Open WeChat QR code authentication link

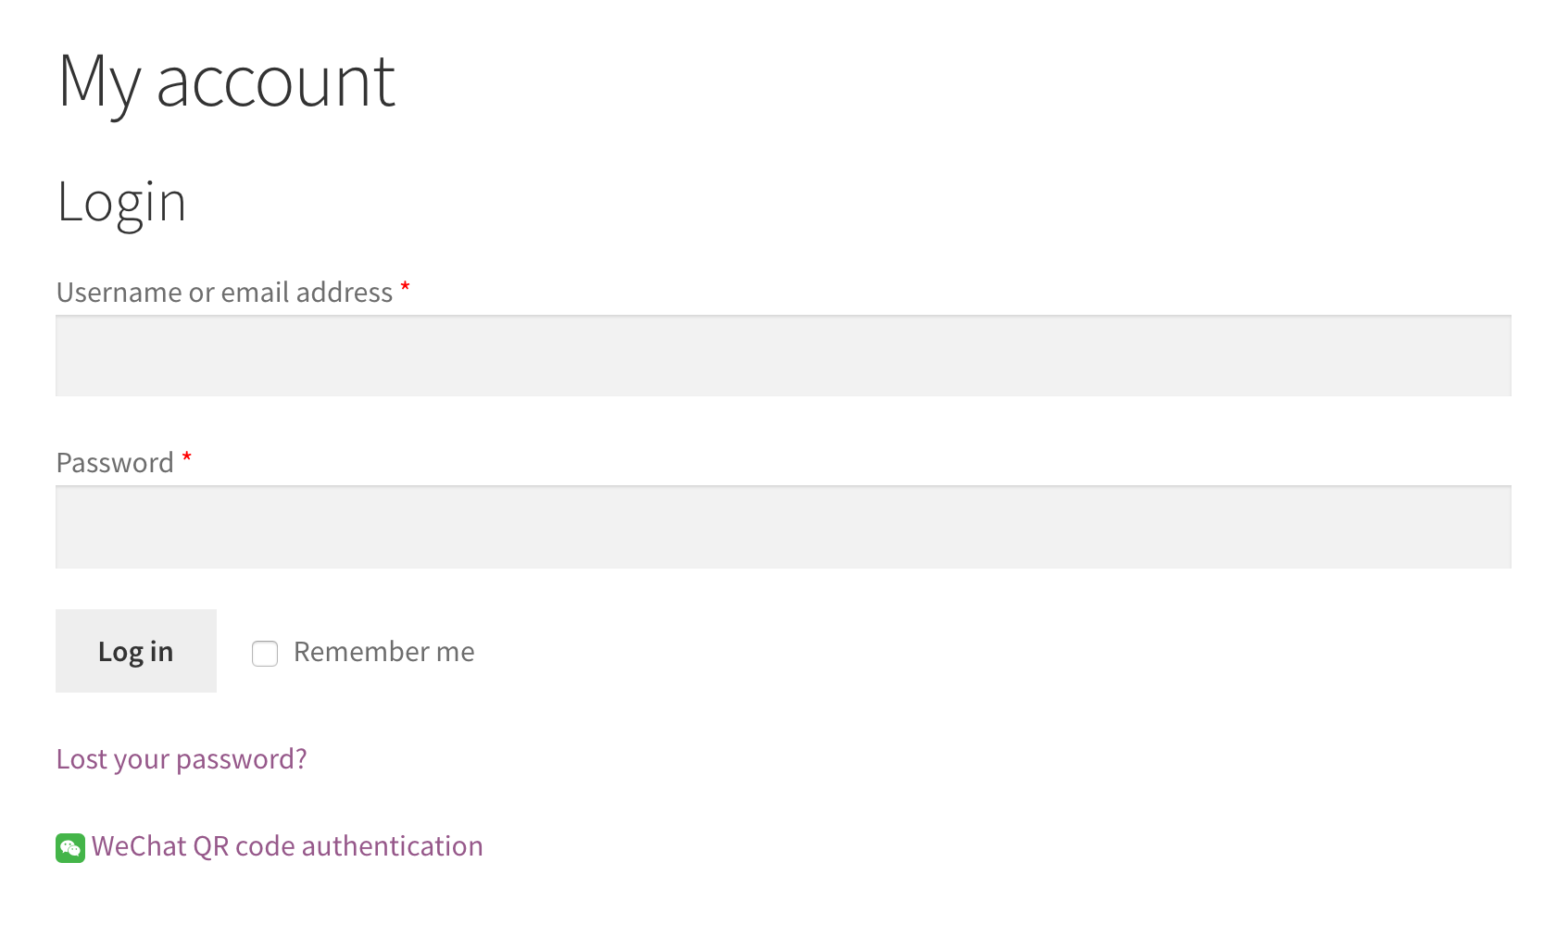tap(287, 846)
